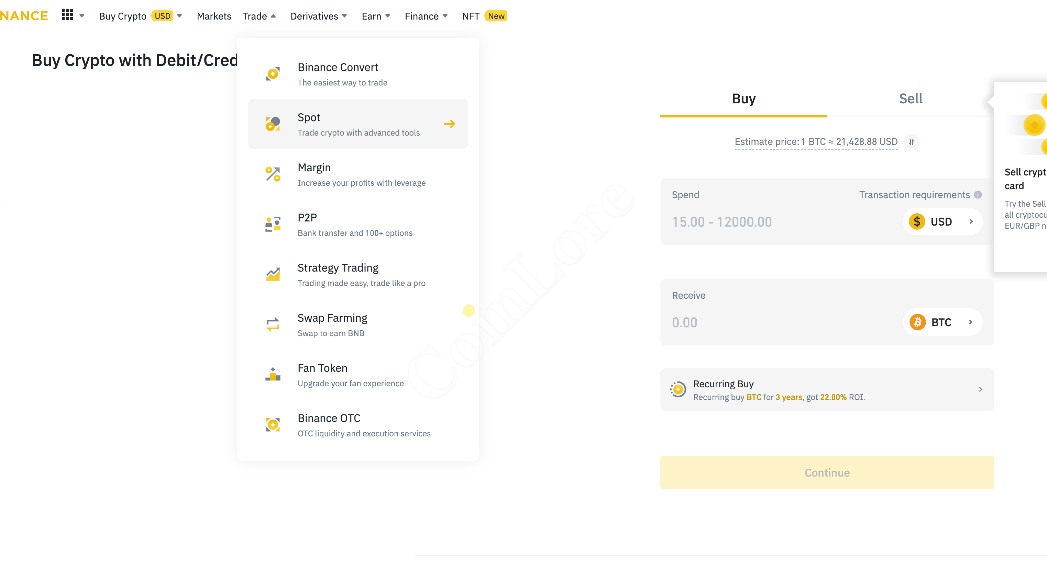Open the Finance menu

(x=421, y=16)
